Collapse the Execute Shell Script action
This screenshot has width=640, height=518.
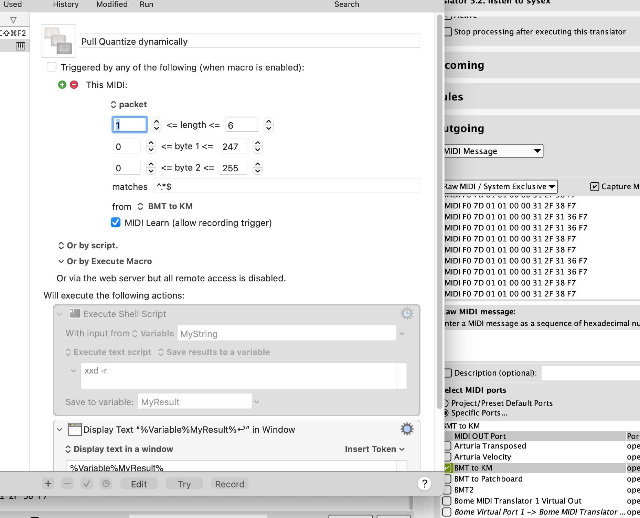click(60, 314)
